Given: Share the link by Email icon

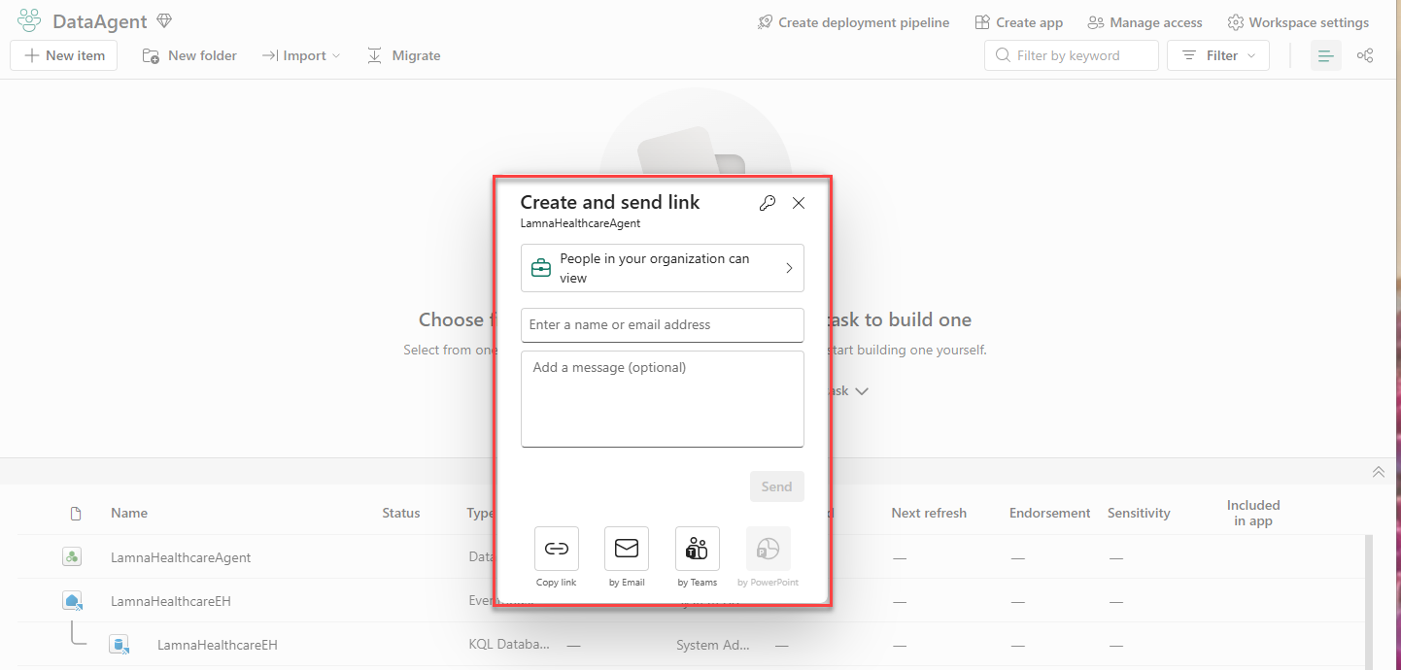Looking at the screenshot, I should tap(627, 549).
